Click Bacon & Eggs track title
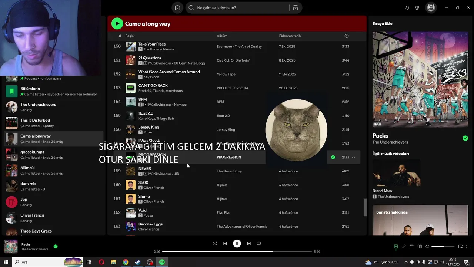The width and height of the screenshot is (474, 267). pos(150,224)
